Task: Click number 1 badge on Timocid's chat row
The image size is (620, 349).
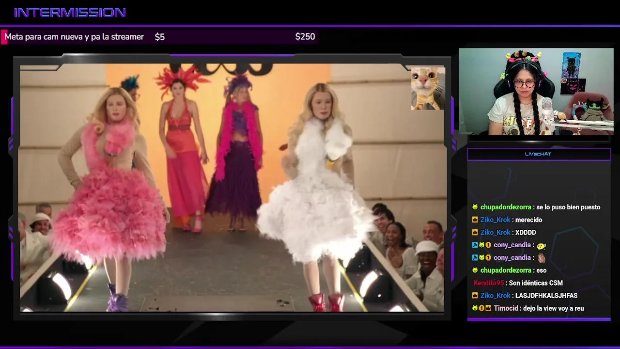Action: click(481, 308)
